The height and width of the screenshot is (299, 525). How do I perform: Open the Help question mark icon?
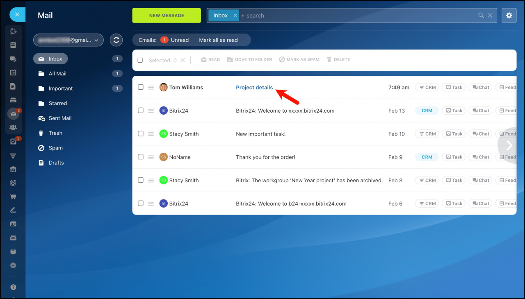point(13,288)
